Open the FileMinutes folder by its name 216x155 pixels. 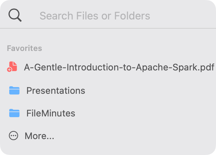[x=51, y=113]
